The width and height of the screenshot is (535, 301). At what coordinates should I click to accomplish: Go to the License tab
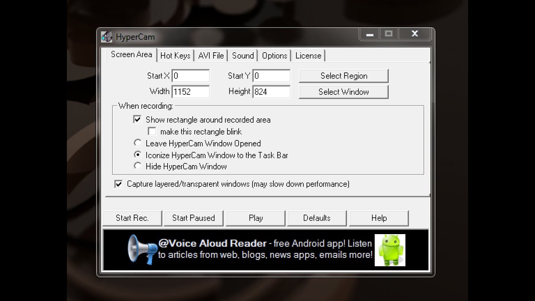[308, 56]
